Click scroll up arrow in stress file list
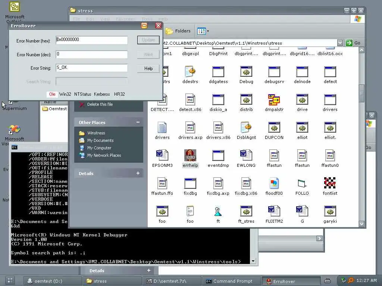The width and height of the screenshot is (382, 286). 362,50
